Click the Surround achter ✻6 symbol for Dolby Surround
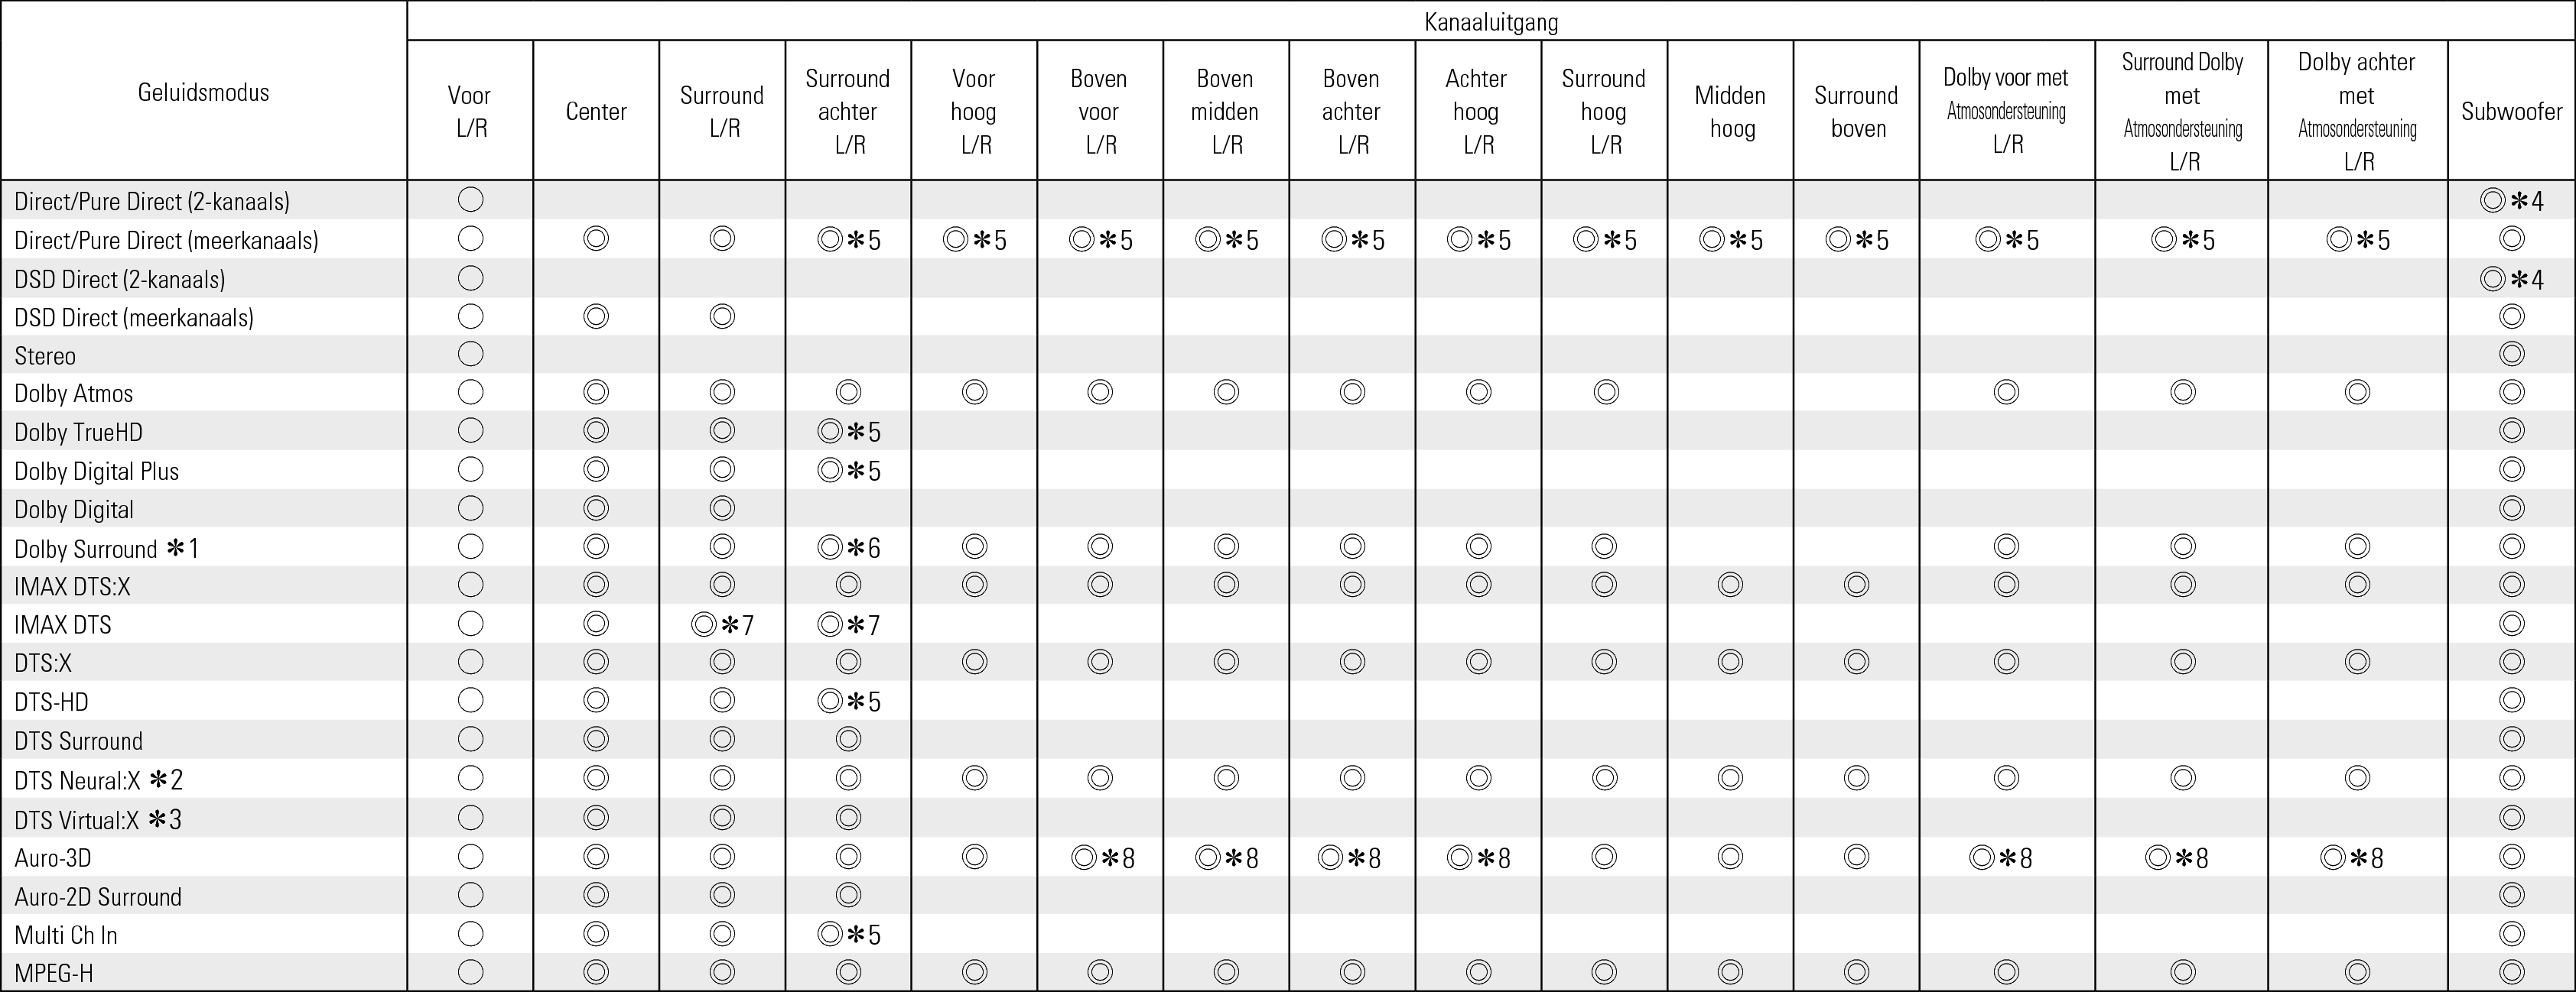Screen dimensions: 2576x992 coord(848,547)
